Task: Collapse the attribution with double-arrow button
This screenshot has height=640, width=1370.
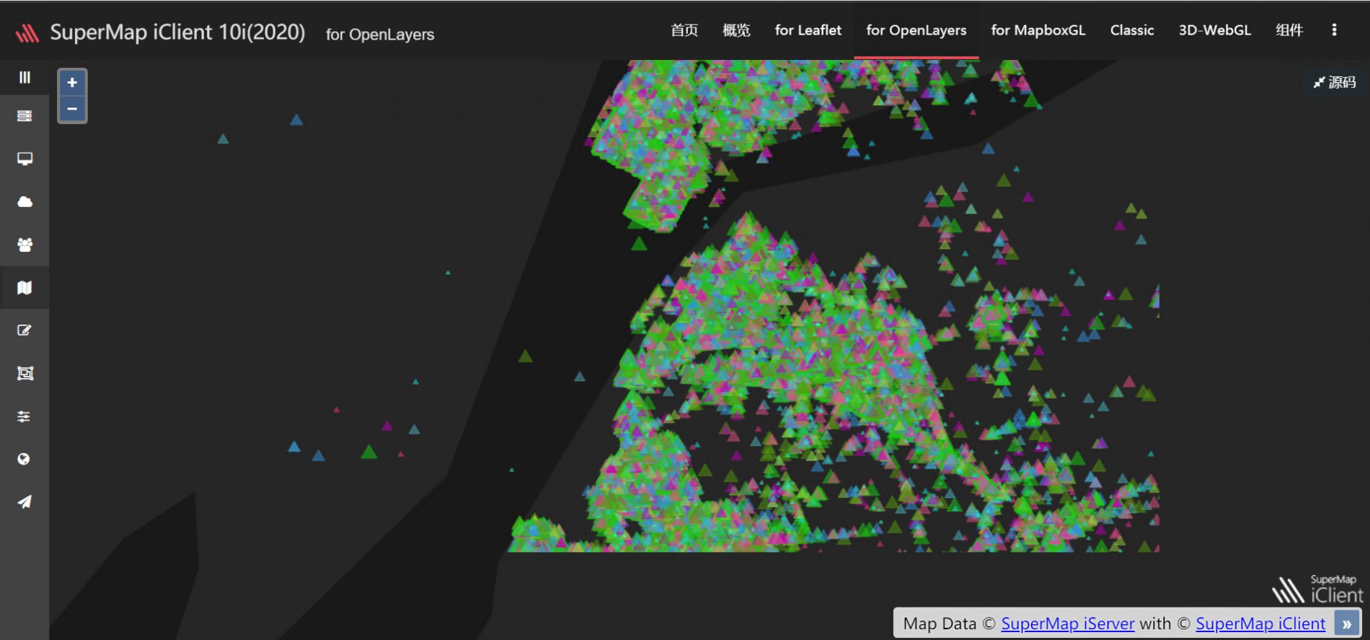Action: tap(1346, 623)
